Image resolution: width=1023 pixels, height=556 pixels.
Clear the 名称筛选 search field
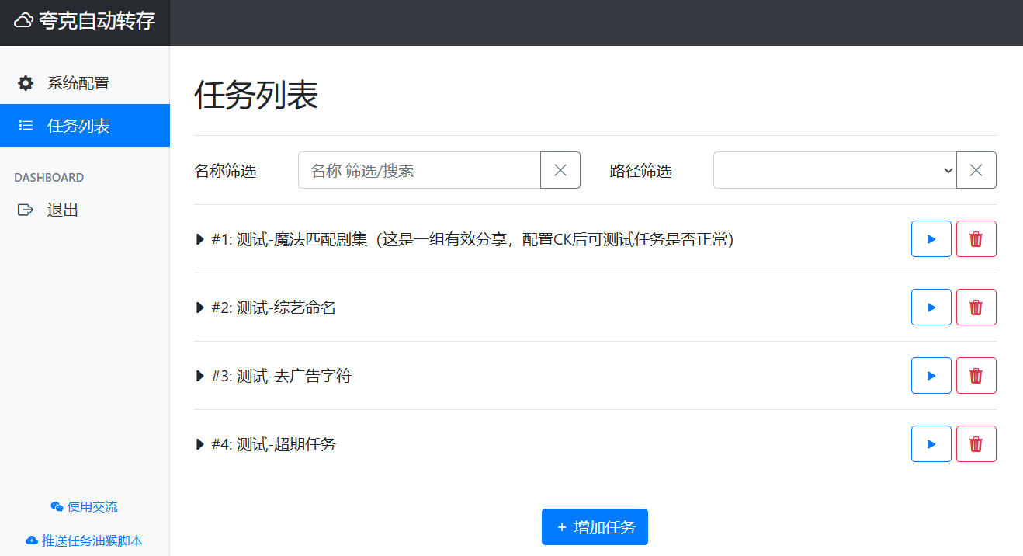click(x=560, y=170)
